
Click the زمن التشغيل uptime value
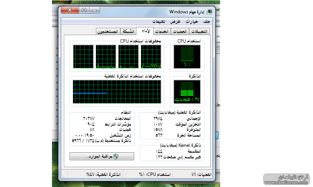tap(84, 135)
